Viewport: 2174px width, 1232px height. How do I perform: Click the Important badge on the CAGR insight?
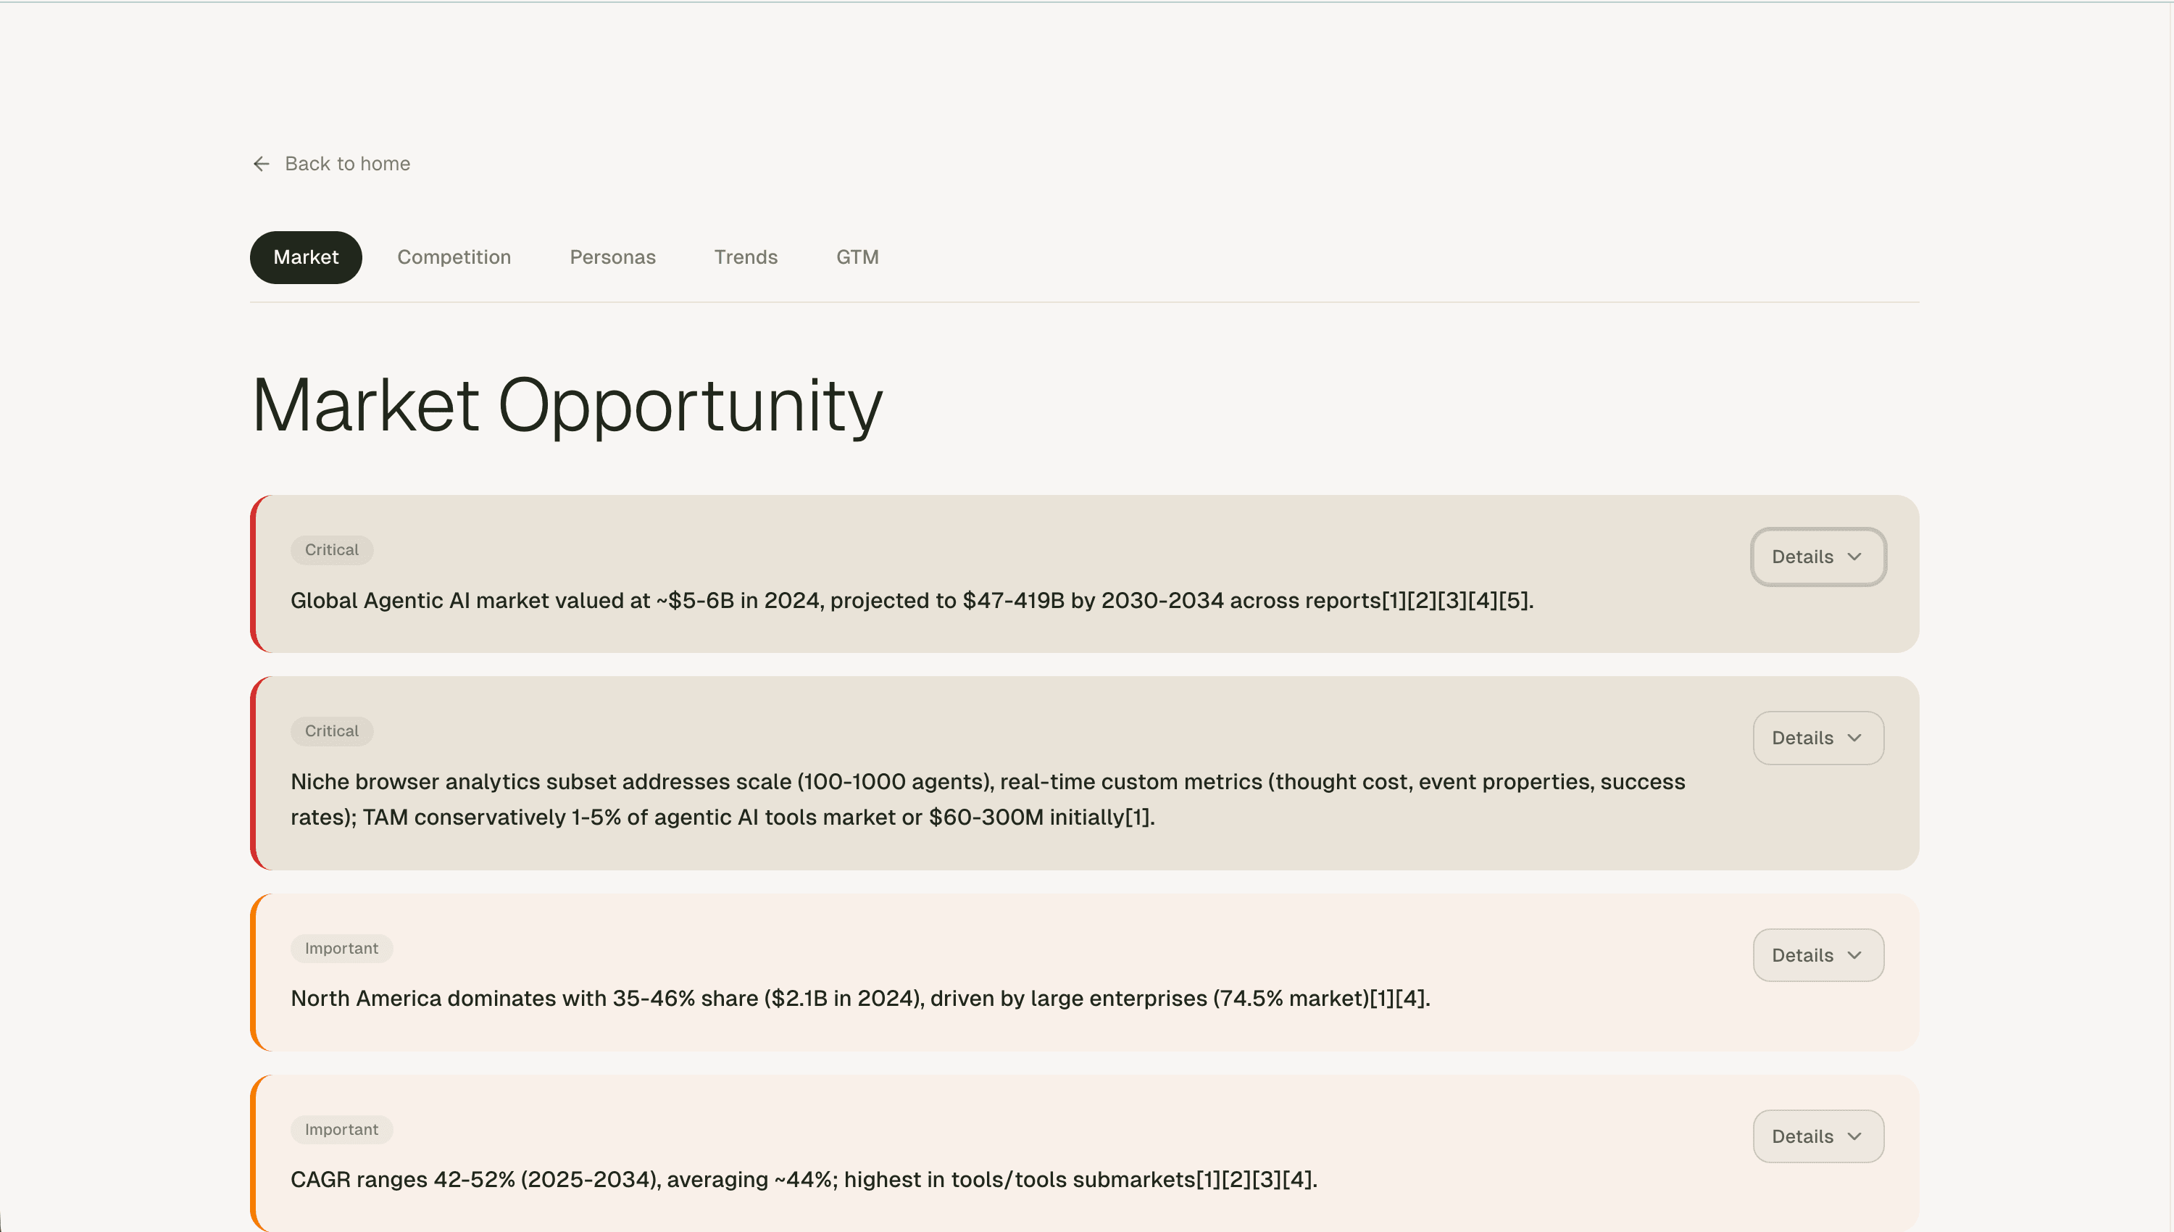[341, 1129]
